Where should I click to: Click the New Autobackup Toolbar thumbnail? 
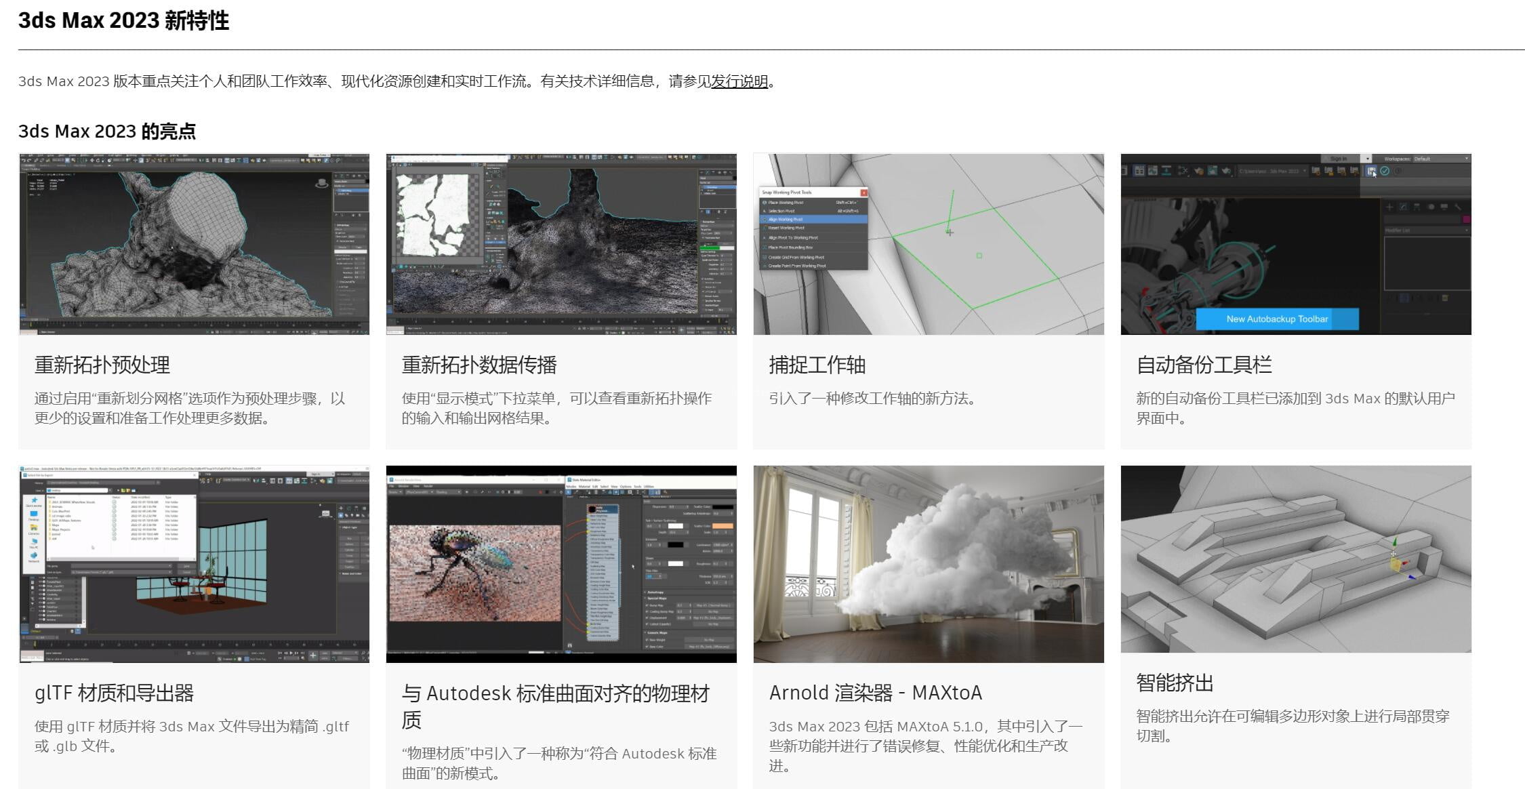click(x=1295, y=244)
